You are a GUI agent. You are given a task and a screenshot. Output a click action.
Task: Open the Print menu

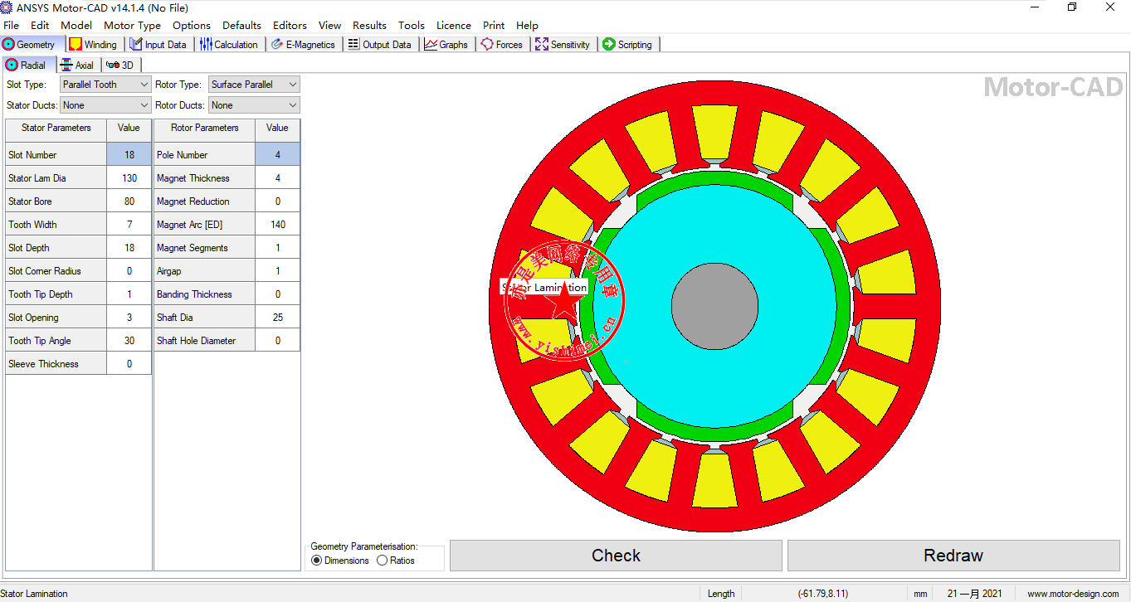click(x=494, y=25)
